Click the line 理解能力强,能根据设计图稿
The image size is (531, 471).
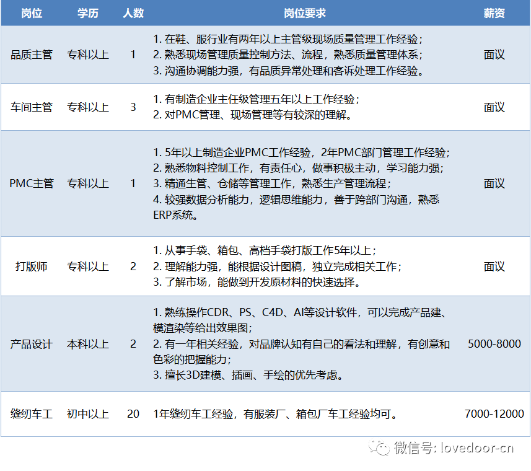278,266
